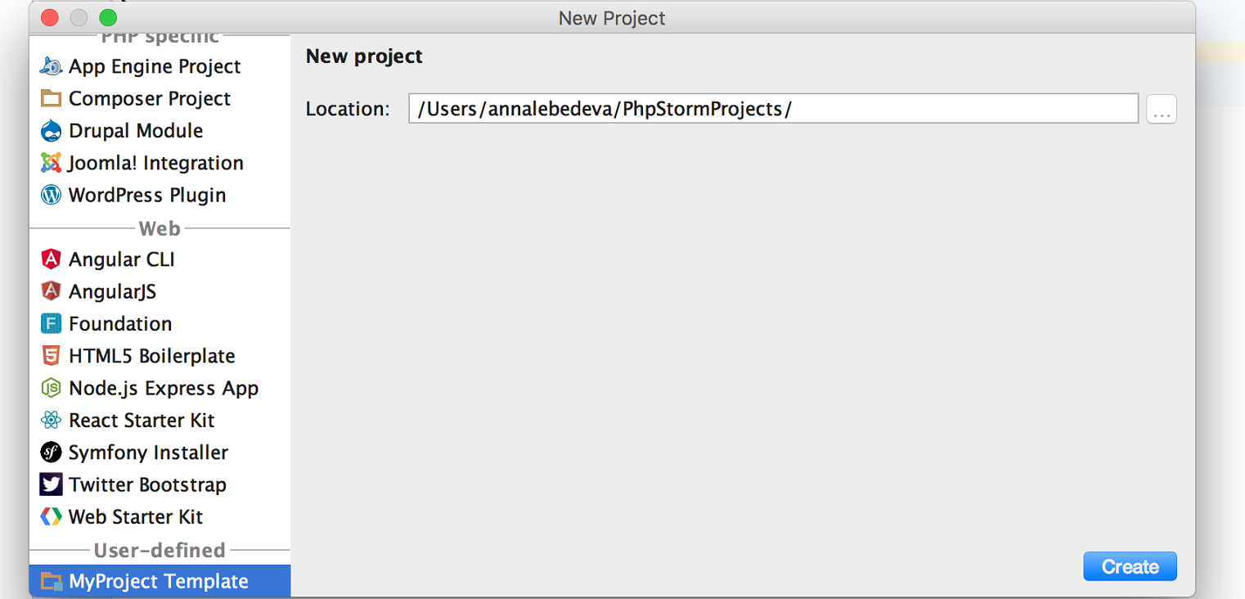Select Node.js Express App project type
This screenshot has height=599, width=1245.
(163, 388)
